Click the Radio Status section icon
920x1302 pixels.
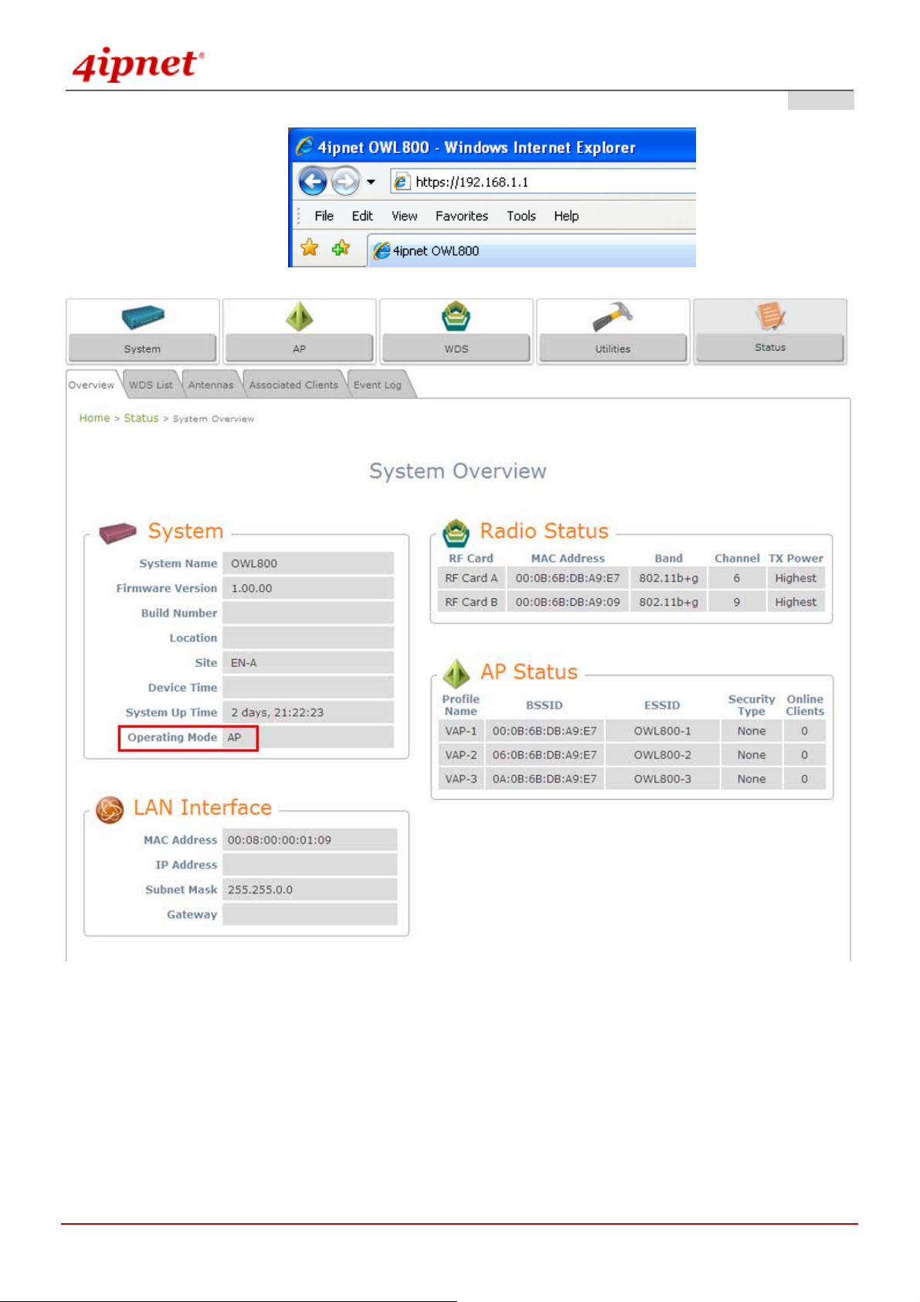tap(456, 533)
